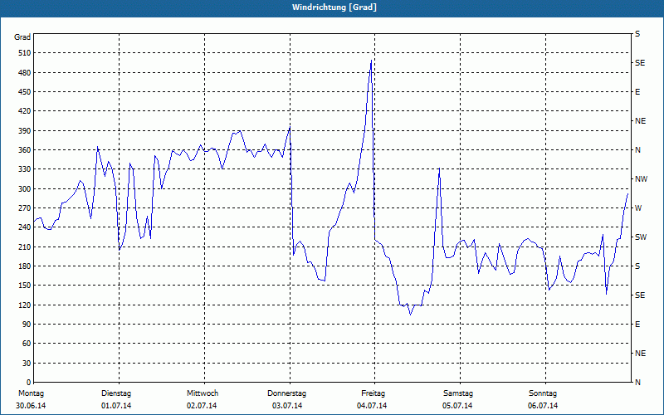
Task: Click the Freitag day label
Action: pos(373,393)
